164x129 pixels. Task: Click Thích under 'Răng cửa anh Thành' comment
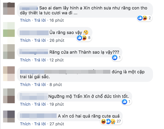(25, 60)
